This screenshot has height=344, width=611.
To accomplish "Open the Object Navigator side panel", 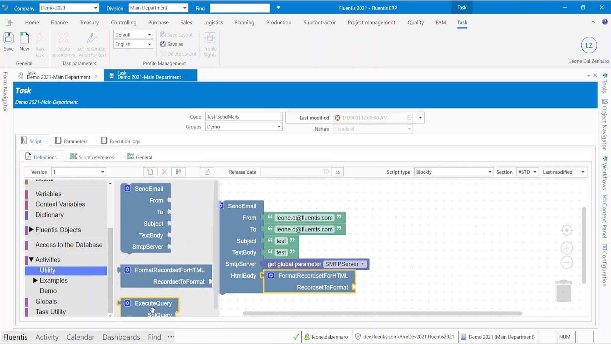I will (605, 125).
